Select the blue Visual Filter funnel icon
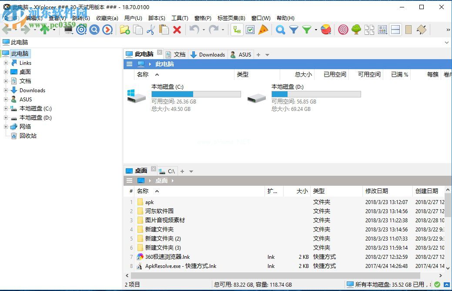 [x=295, y=30]
